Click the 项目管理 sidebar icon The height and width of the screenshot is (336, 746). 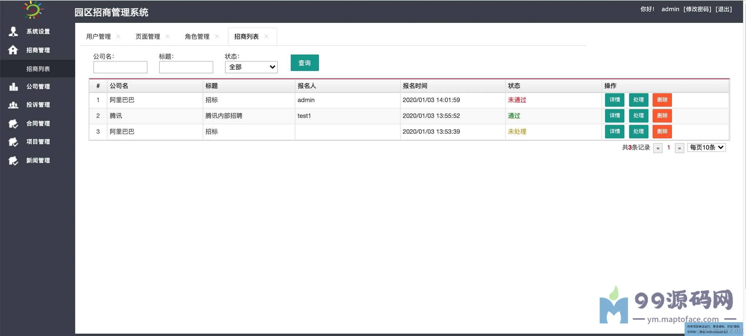(13, 142)
